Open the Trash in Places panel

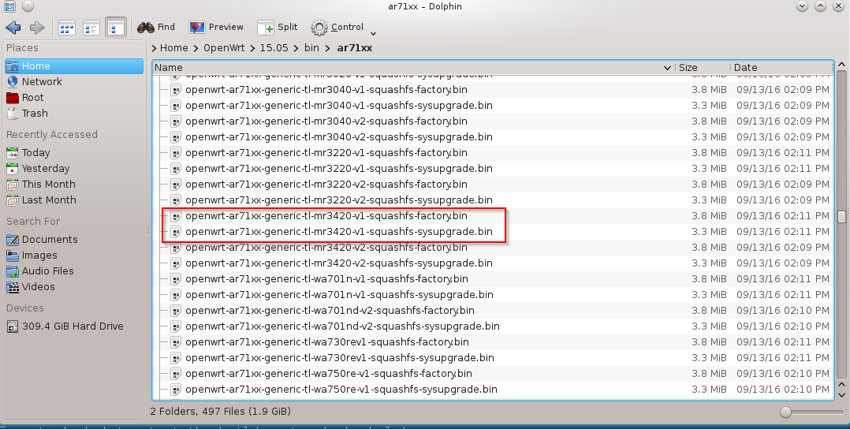[x=35, y=114]
